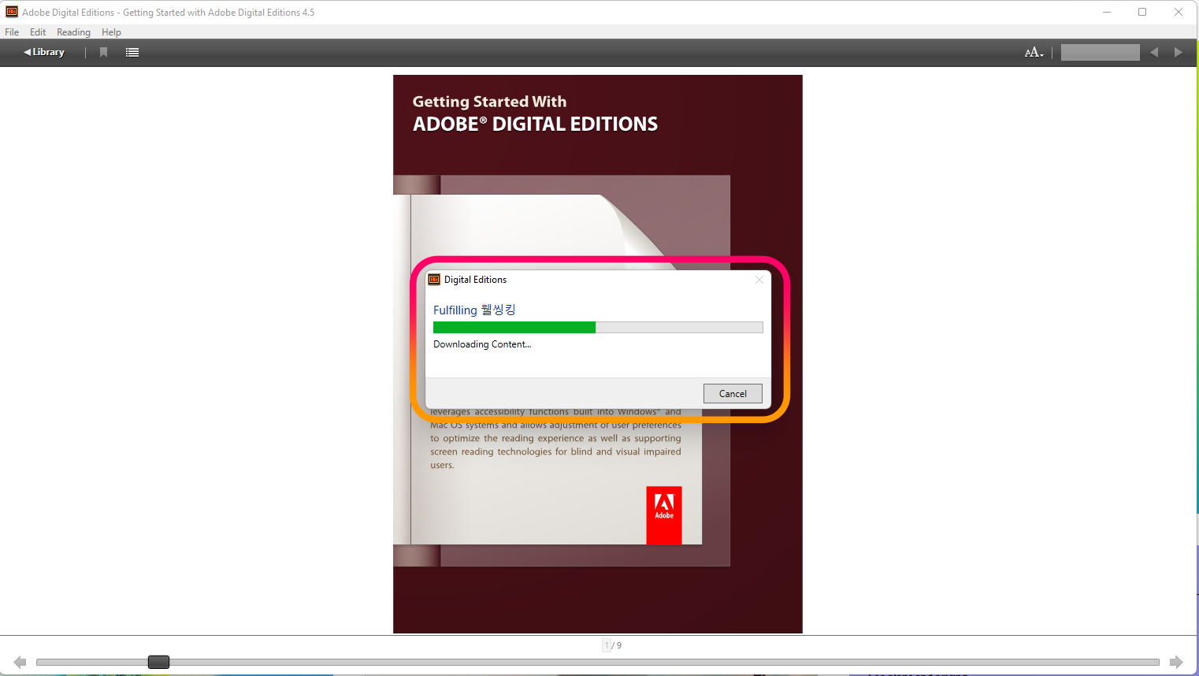Open the Edit menu
This screenshot has width=1199, height=676.
38,32
